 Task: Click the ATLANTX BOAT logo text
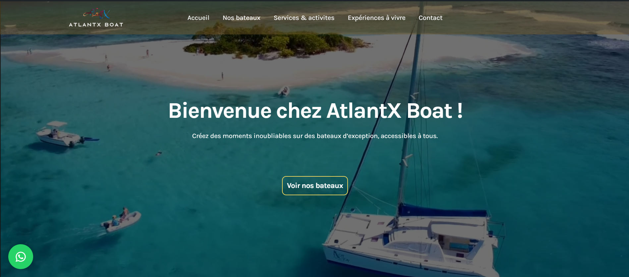click(x=96, y=24)
